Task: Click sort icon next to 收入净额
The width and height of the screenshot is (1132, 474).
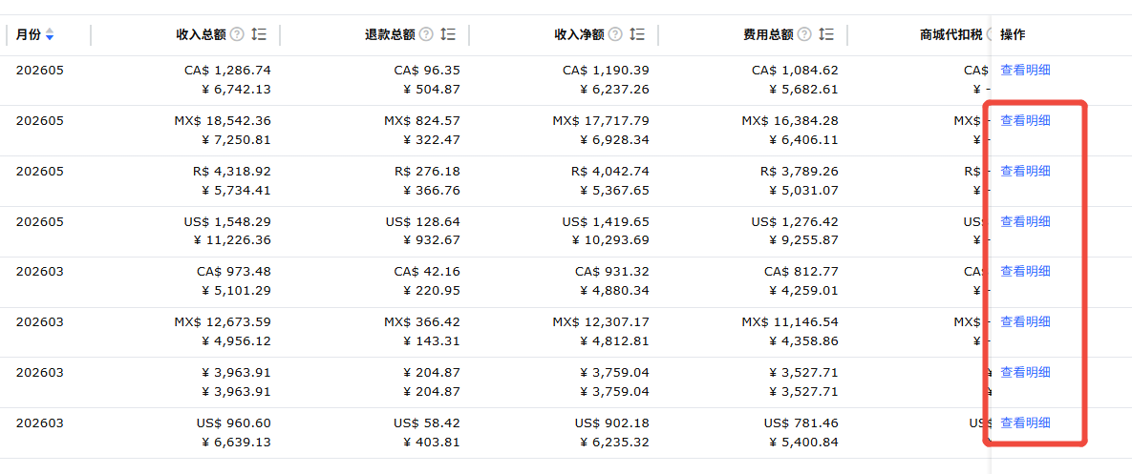Action: 637,34
